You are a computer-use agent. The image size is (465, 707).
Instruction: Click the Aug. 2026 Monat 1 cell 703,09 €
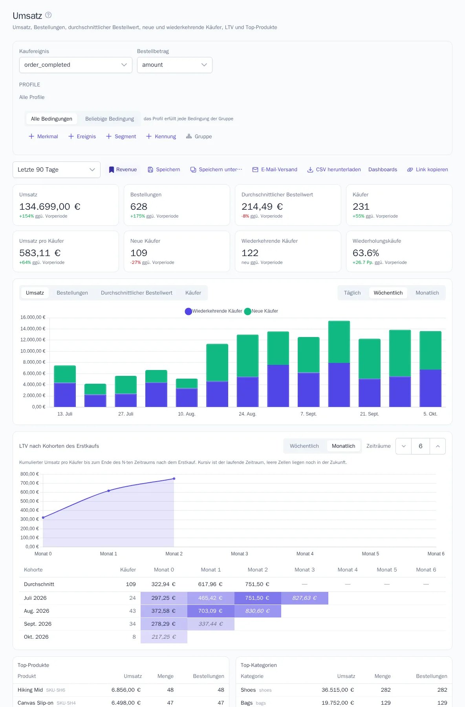(211, 611)
